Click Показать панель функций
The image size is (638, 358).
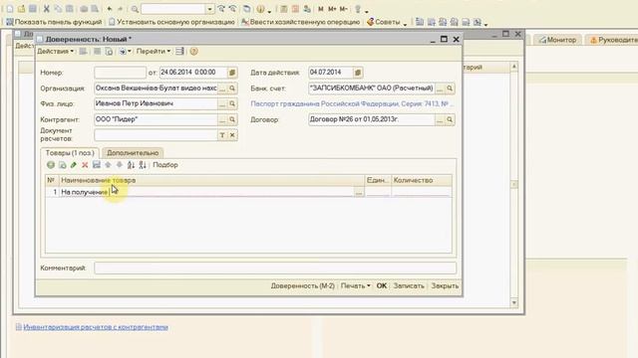[x=54, y=22]
